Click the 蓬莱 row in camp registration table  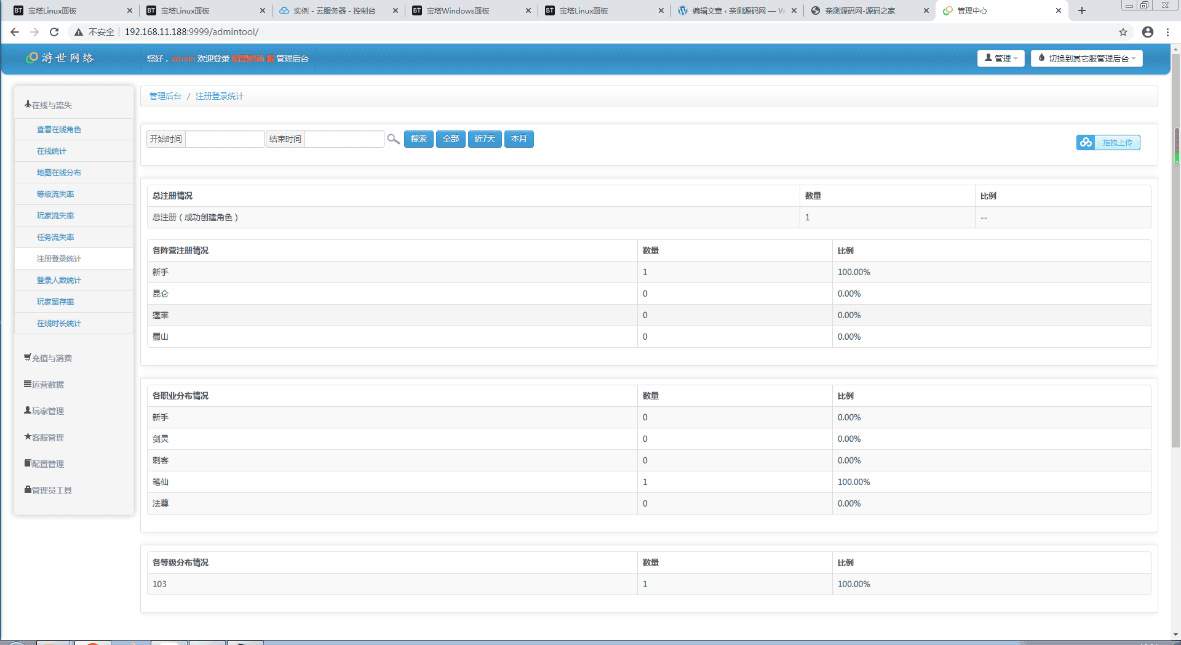coord(649,315)
